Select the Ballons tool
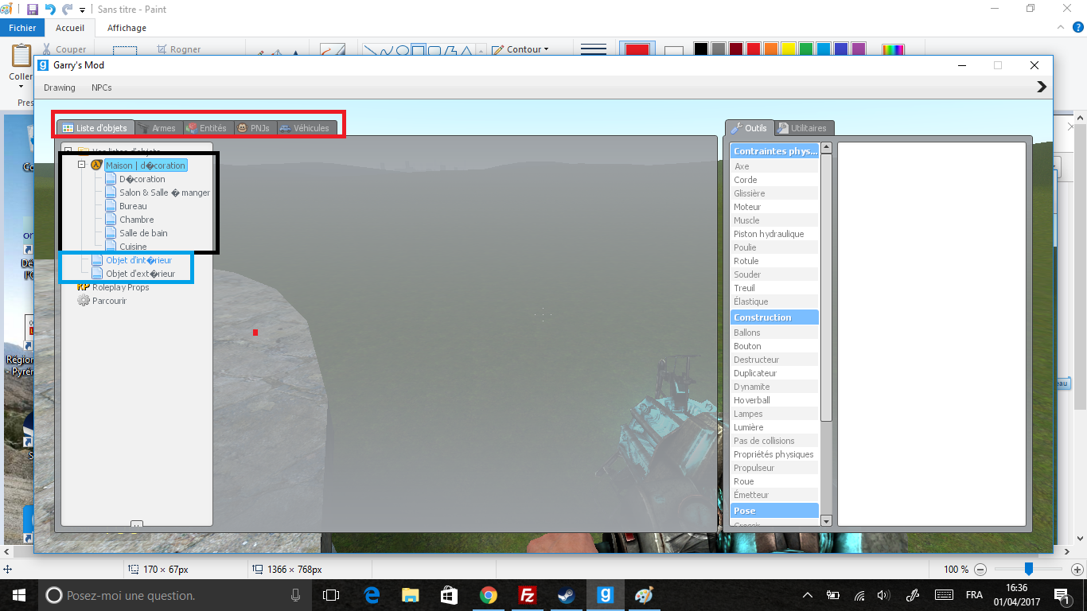Screen dimensions: 1087x611 tap(774, 333)
